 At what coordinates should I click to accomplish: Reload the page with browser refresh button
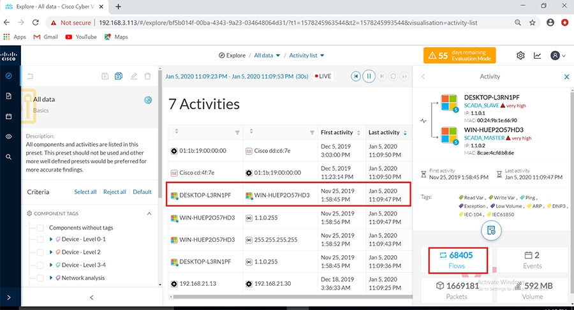pos(36,22)
